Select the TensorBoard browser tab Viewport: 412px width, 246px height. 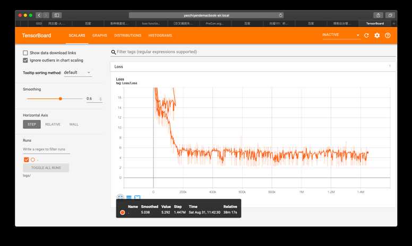pyautogui.click(x=375, y=23)
